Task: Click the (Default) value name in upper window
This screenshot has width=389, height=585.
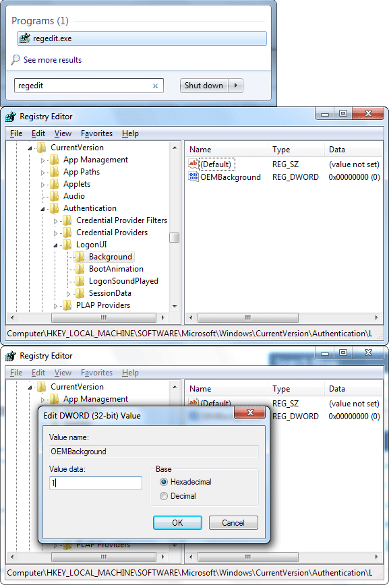Action: pyautogui.click(x=216, y=164)
